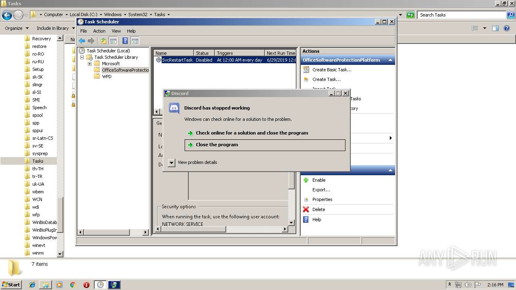Image resolution: width=516 pixels, height=290 pixels.
Task: Click the Explorer preview pane icon
Action: pos(495,28)
